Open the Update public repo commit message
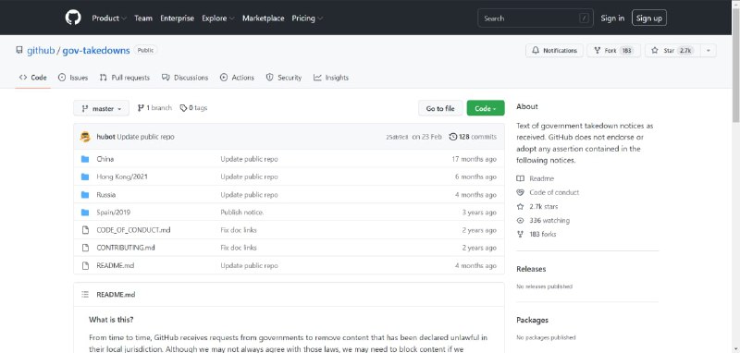The height and width of the screenshot is (353, 740). [x=146, y=137]
